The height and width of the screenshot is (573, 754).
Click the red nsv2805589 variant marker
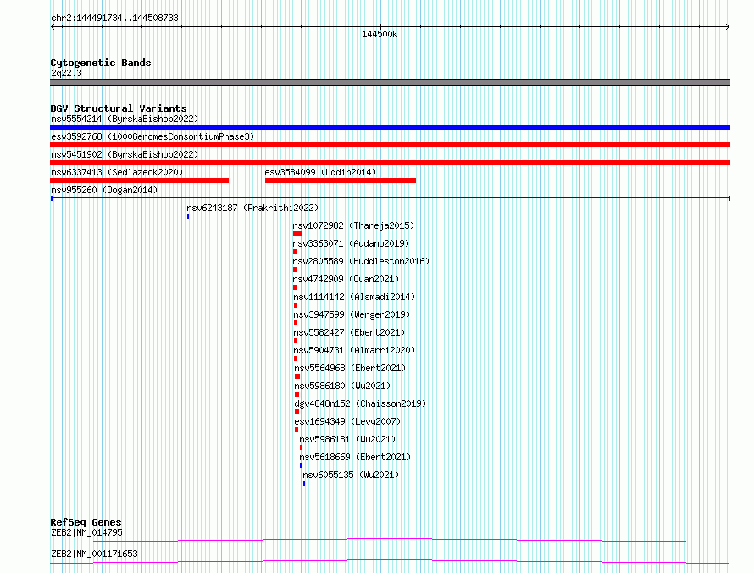(x=295, y=270)
